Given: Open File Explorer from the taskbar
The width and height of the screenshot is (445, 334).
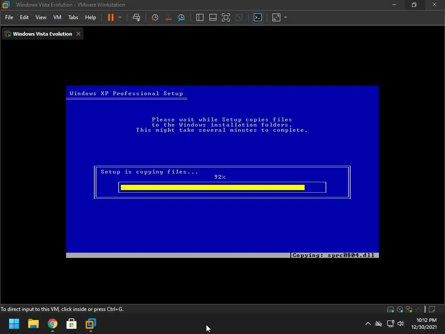Looking at the screenshot, I should [x=33, y=324].
